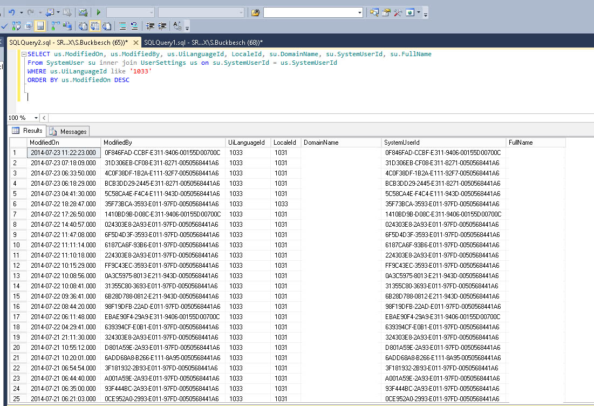The height and width of the screenshot is (406, 594).
Task: Open the Properties Window icon
Action: [386, 12]
